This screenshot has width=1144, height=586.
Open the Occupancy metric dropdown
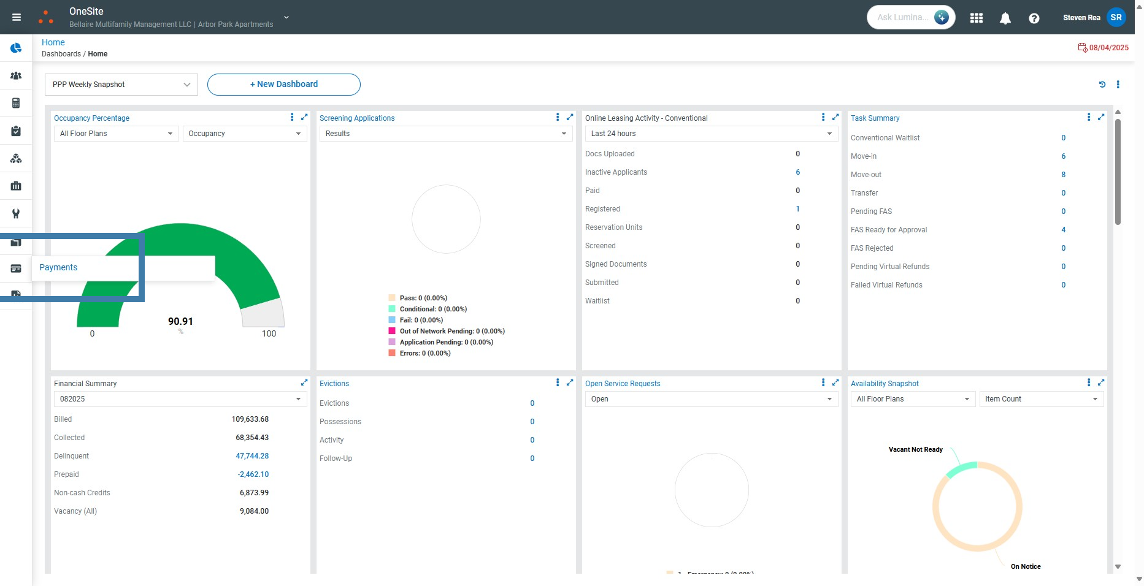(245, 134)
